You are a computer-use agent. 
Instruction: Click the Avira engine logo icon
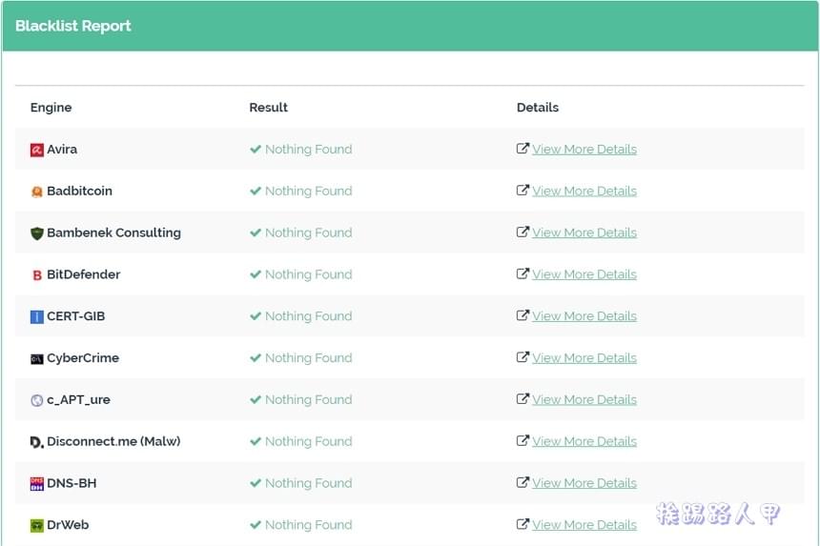36,150
